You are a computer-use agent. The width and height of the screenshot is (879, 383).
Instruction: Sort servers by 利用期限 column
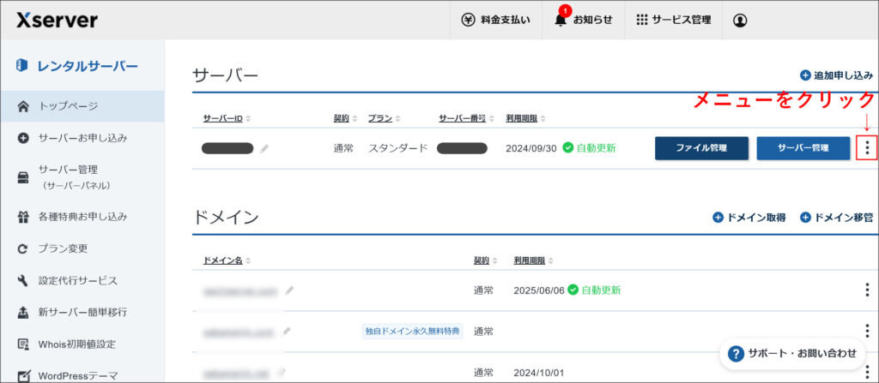click(x=526, y=119)
